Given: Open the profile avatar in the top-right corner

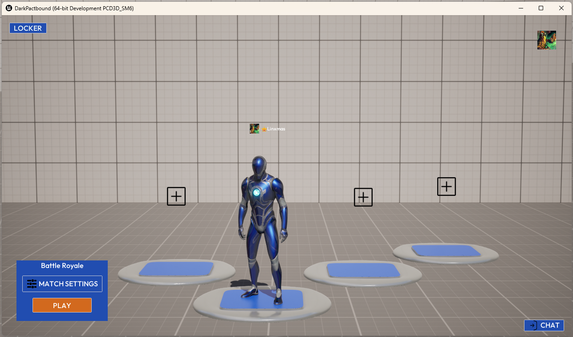Looking at the screenshot, I should [547, 40].
